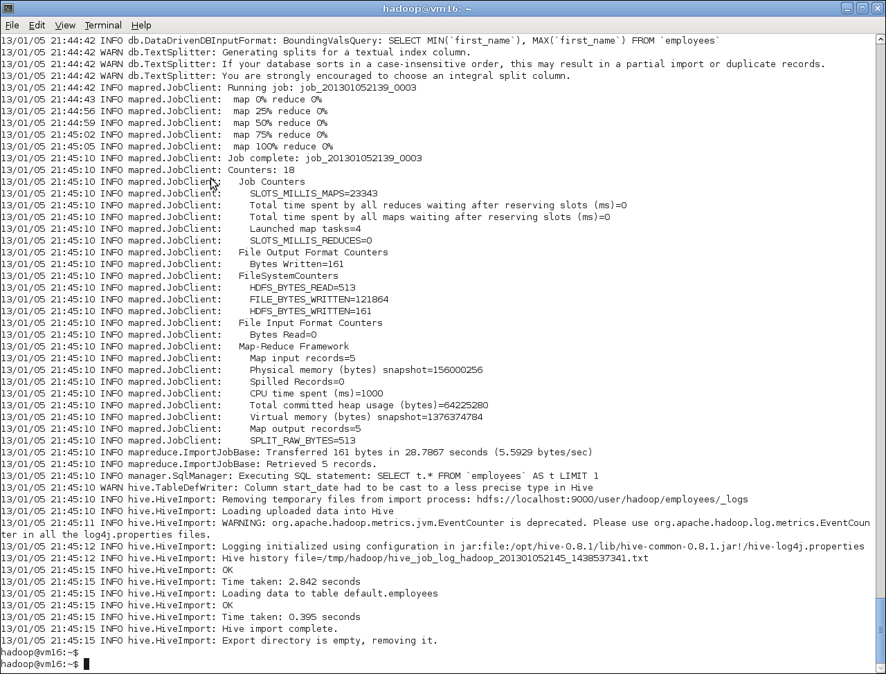Open the Edit menu

click(37, 25)
